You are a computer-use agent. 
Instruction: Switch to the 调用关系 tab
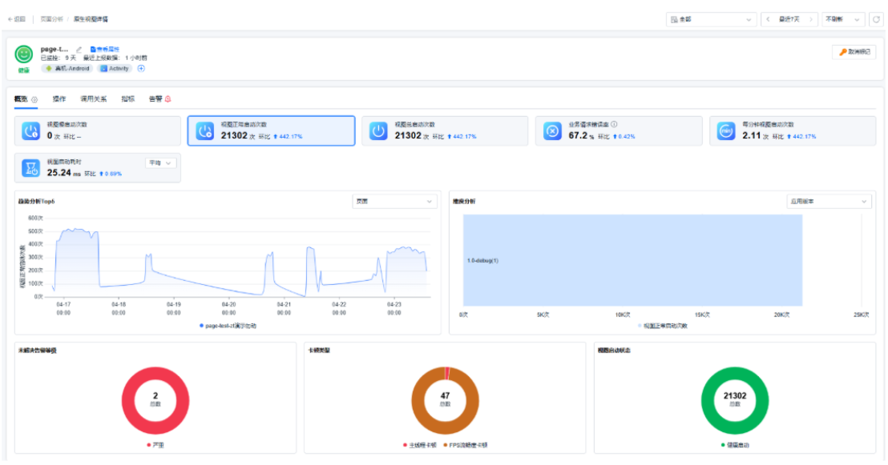tap(94, 99)
